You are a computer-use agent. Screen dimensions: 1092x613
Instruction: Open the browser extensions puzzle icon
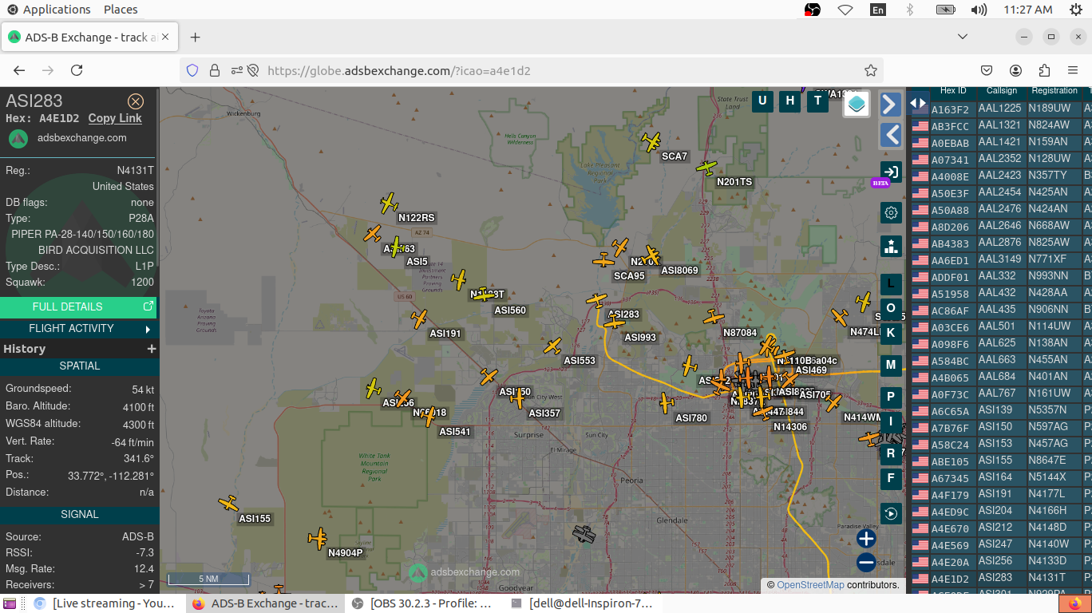[x=1045, y=70]
